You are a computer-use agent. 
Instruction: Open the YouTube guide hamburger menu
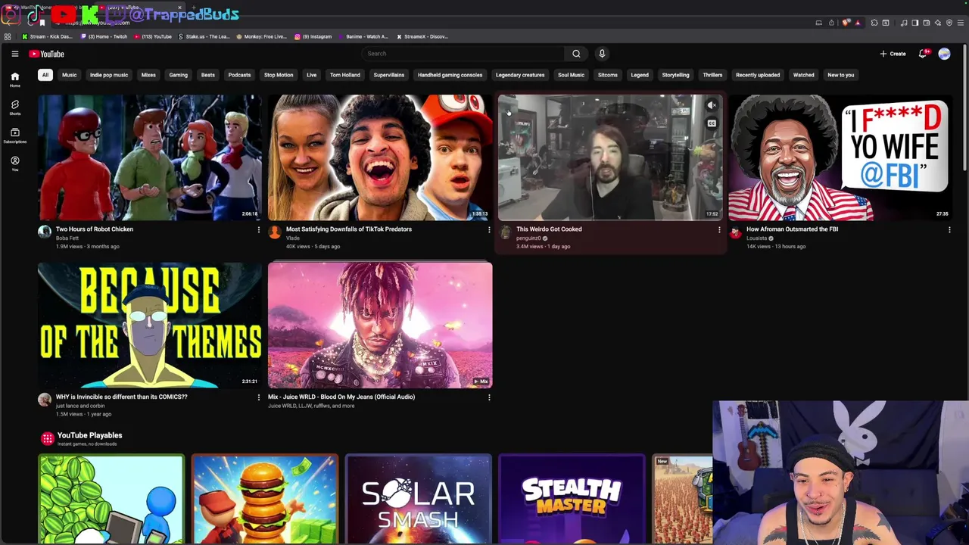click(14, 54)
